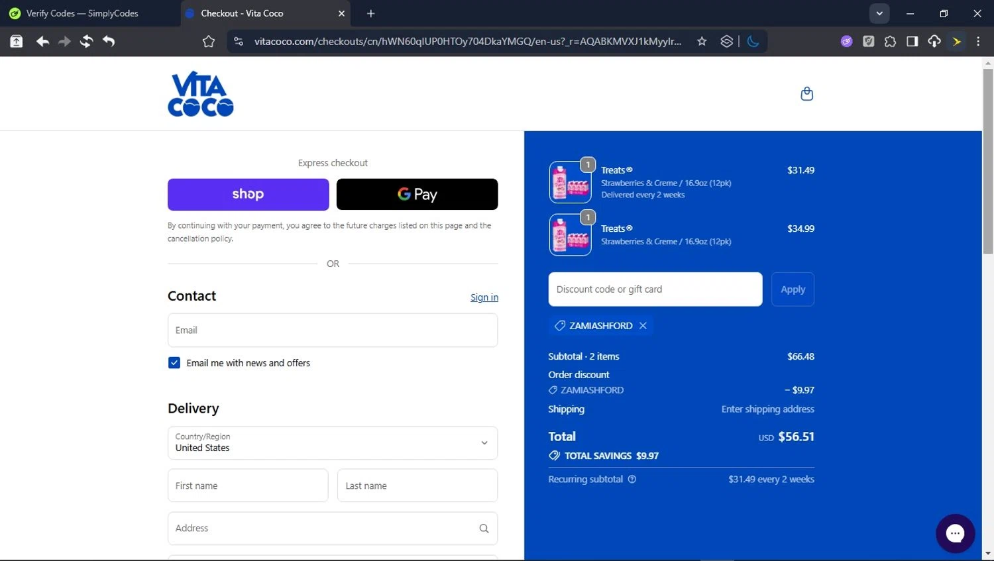This screenshot has width=994, height=561.
Task: Click the $31.49 Treats subscription product thumbnail
Action: click(571, 182)
